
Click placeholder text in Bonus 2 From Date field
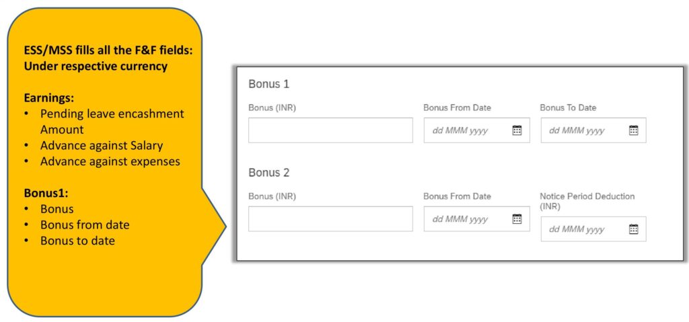tap(460, 220)
